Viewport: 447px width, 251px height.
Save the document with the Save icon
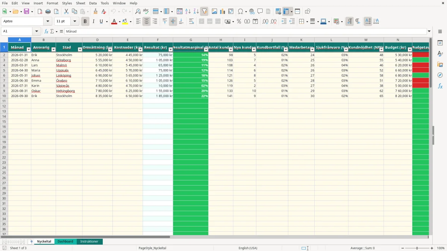[26, 12]
